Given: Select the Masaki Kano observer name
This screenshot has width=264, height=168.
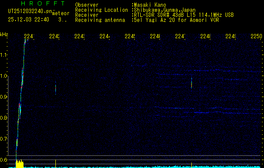Looking at the screenshot, I should point(149,5).
